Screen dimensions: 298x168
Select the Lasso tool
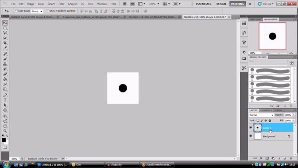(5, 33)
